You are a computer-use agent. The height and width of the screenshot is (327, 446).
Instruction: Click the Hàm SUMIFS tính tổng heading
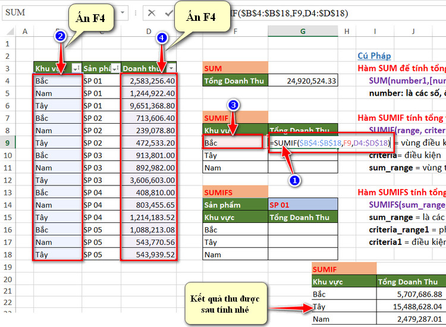click(401, 192)
